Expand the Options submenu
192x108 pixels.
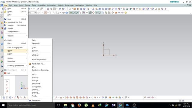pos(16,36)
